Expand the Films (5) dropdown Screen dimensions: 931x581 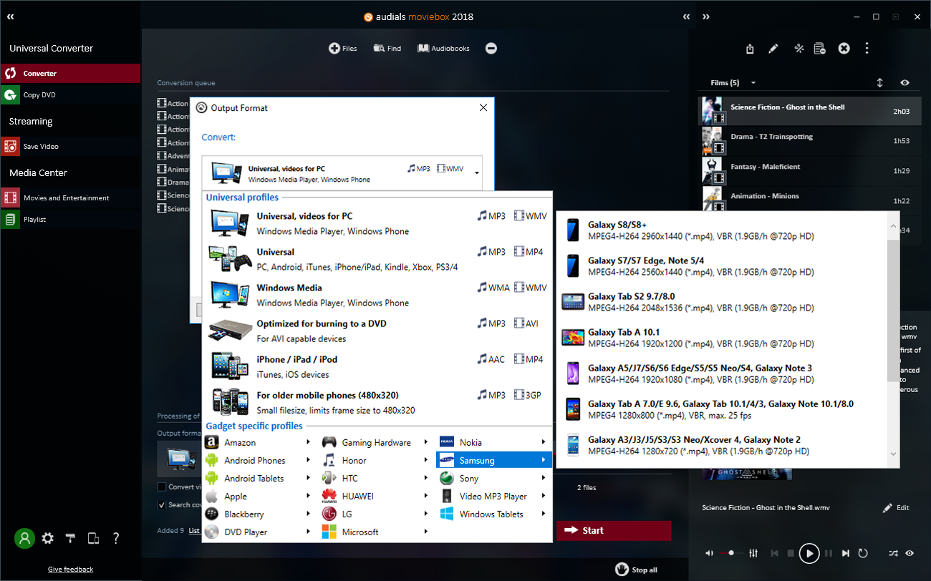pos(753,83)
